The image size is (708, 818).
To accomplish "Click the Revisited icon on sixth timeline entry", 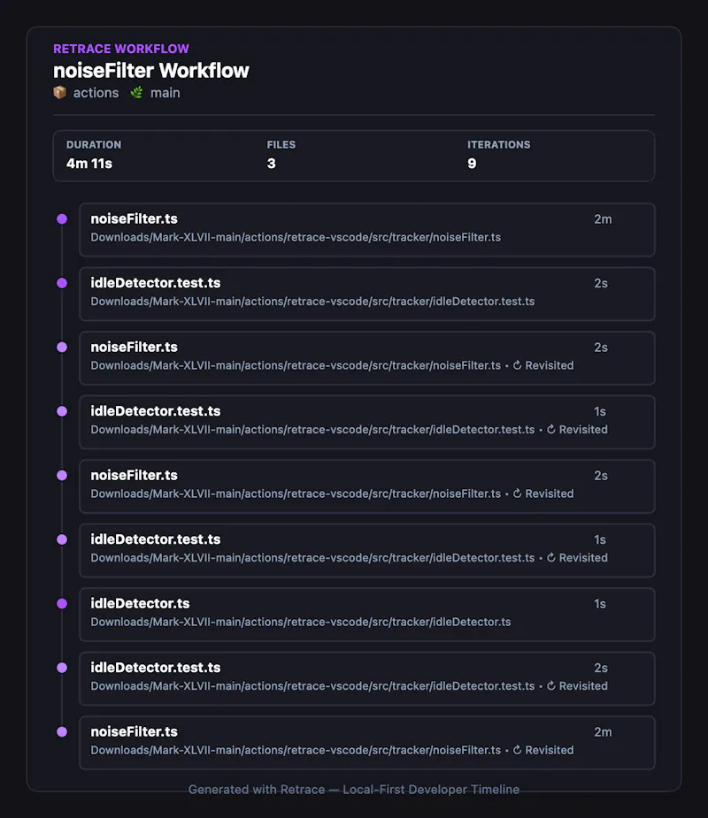I will [x=550, y=558].
